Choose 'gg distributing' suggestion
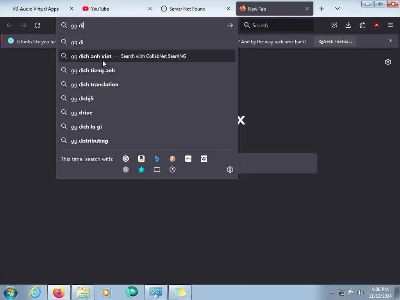 (147, 141)
